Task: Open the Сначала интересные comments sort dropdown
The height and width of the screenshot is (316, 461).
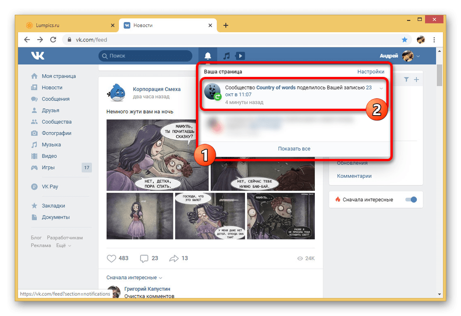Action: coord(134,277)
